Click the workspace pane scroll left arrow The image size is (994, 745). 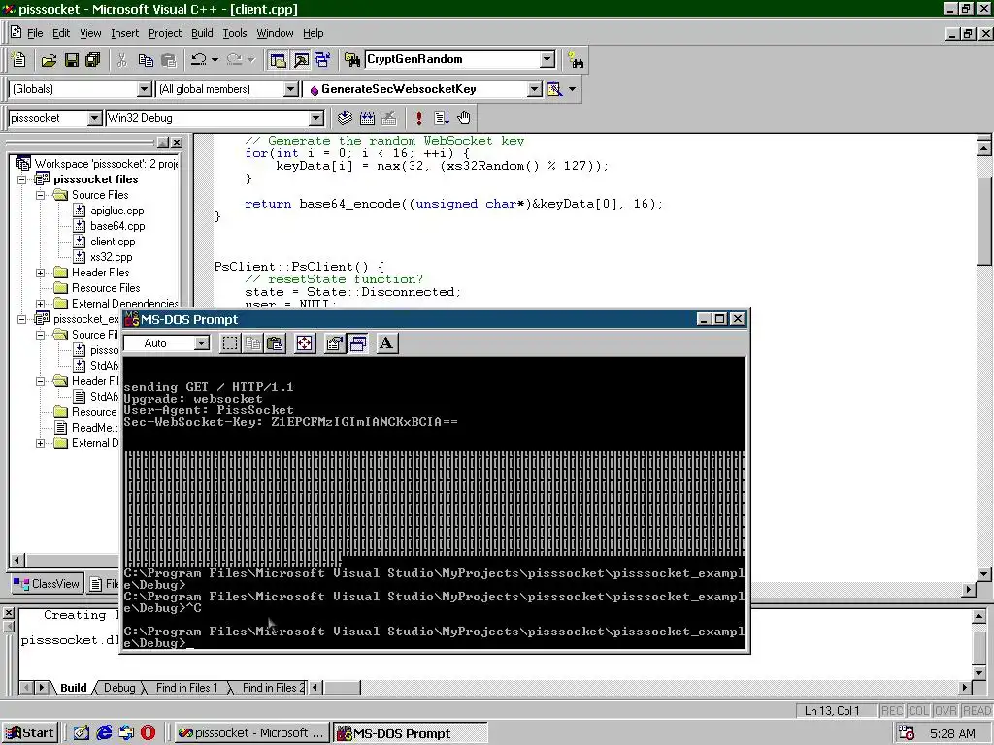coord(17,560)
